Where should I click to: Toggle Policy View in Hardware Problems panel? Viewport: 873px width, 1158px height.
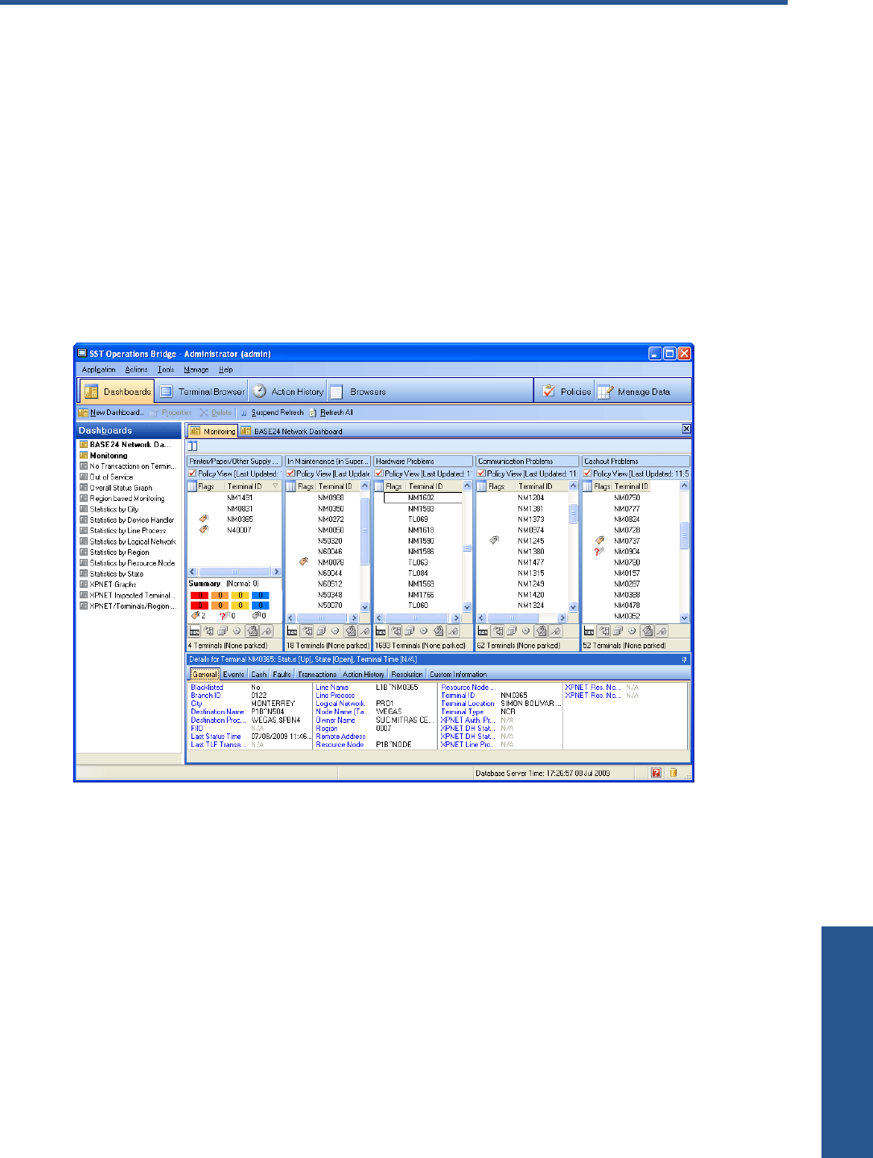coord(379,474)
